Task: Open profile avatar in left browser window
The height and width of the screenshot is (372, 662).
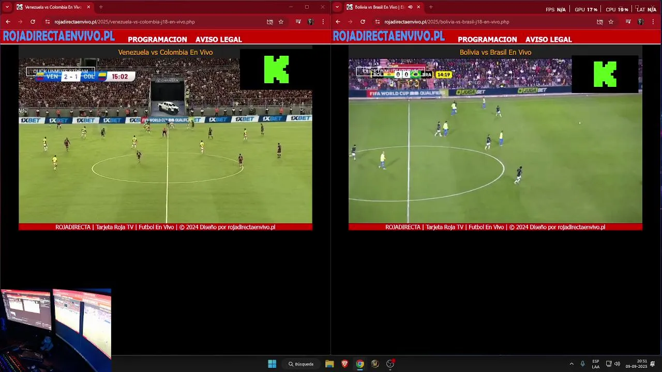Action: 310,22
